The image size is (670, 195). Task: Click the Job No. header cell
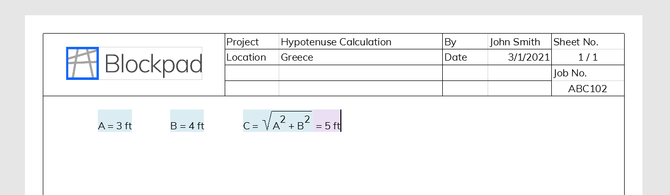(x=588, y=73)
